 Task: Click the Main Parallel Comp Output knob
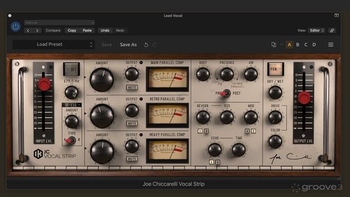pyautogui.click(x=132, y=74)
